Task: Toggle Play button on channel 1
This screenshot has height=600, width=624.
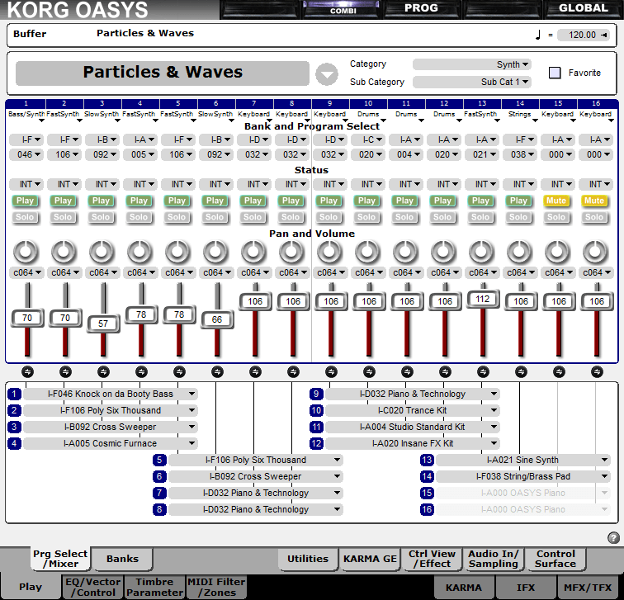Action: pyautogui.click(x=25, y=201)
